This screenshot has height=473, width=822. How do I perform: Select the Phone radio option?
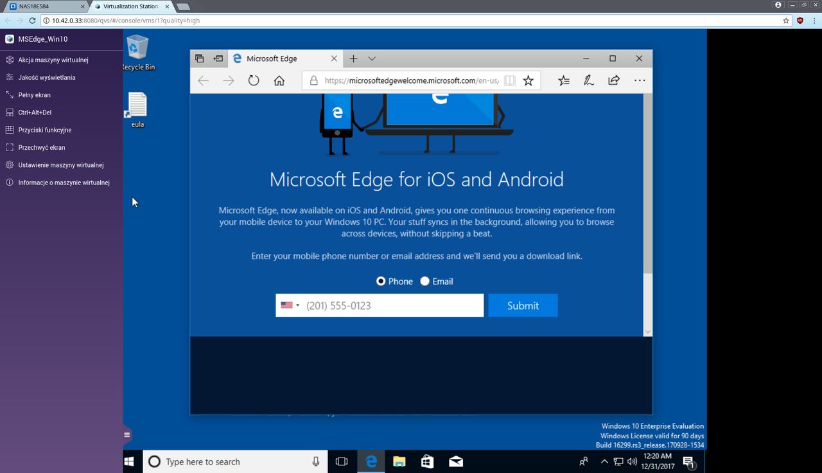point(381,281)
